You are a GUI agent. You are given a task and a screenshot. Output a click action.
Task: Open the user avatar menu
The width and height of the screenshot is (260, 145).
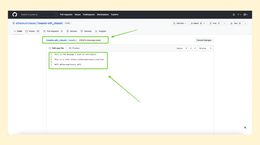(245, 15)
